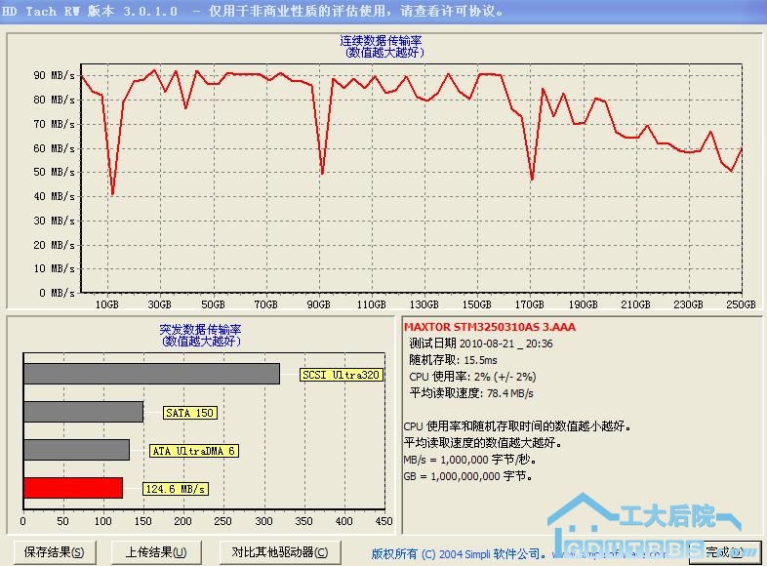767x566 pixels.
Task: Select the gray SCSI Ultra320 bar
Action: (151, 374)
